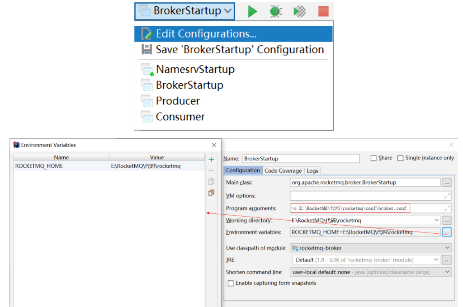Open Environment variables editor ellipsis button
Image resolution: width=463 pixels, height=307 pixels.
point(447,232)
